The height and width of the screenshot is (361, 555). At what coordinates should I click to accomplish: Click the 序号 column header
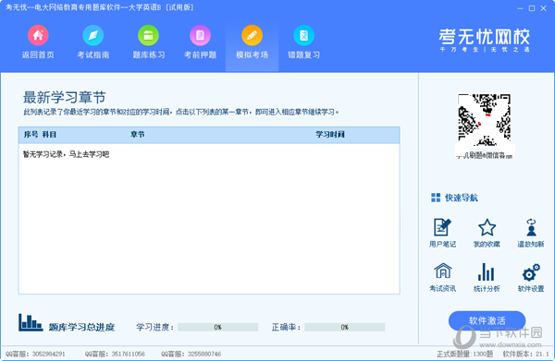pos(31,135)
